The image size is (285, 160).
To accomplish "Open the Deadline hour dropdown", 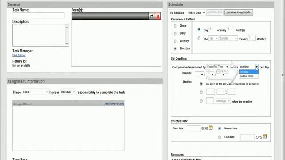I will pos(199,74).
